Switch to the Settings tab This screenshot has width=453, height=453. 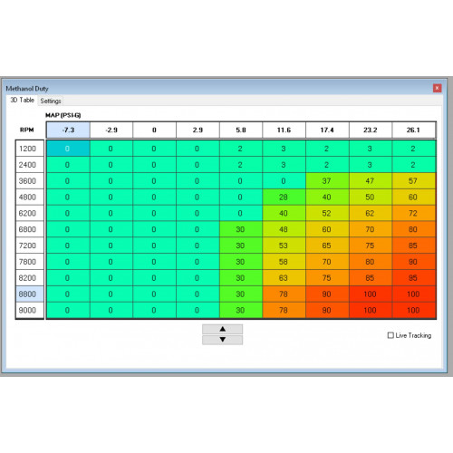pos(51,101)
